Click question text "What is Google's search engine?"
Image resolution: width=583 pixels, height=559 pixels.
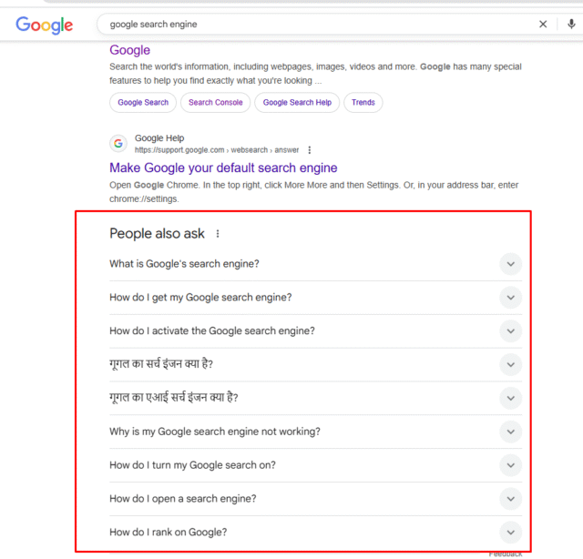[x=184, y=264]
